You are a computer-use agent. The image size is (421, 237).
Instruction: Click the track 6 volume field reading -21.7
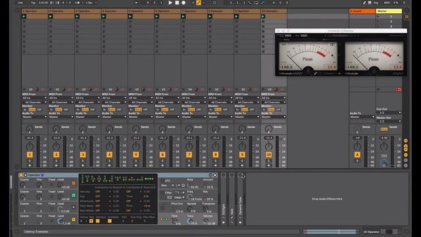point(162,138)
